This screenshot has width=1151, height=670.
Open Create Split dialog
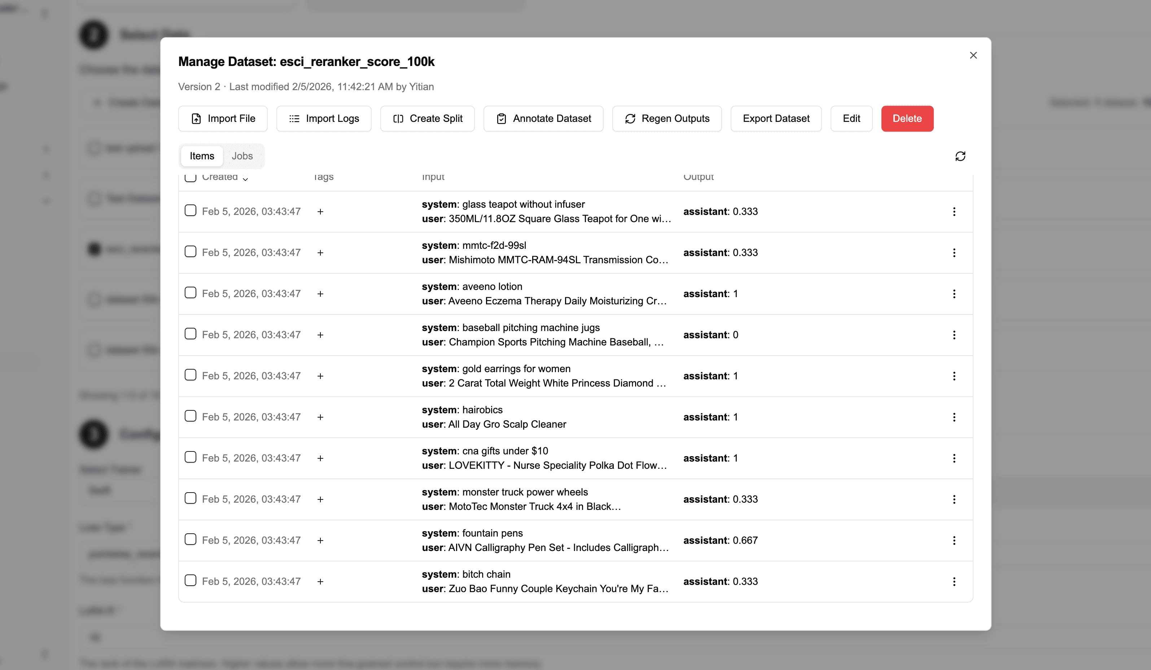[x=428, y=119]
